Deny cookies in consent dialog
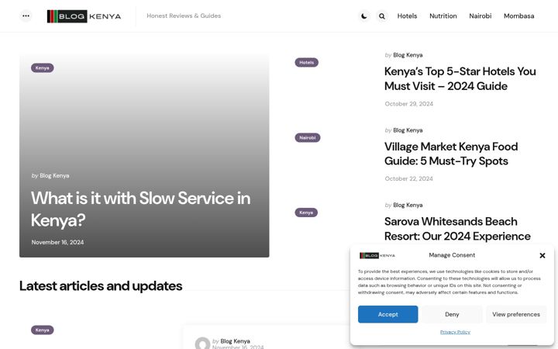 452,314
